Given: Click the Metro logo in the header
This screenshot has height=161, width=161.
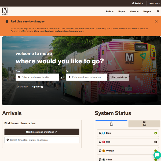Looking at the screenshot, I should (x=5, y=11).
